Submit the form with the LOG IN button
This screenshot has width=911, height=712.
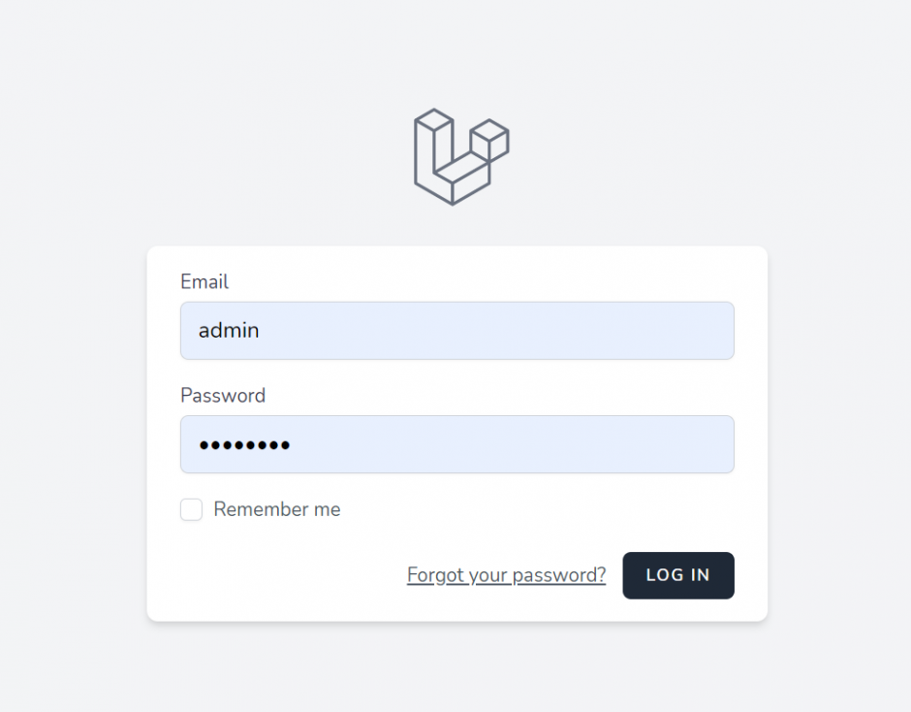(678, 575)
